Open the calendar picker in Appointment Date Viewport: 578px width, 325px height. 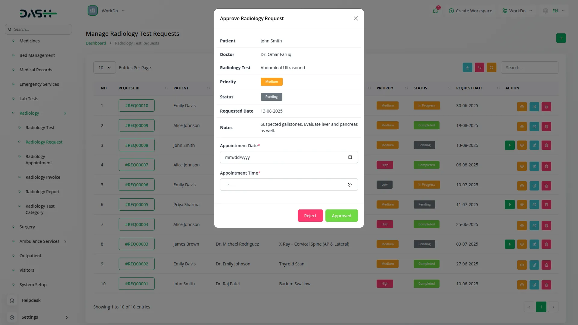[x=350, y=157]
